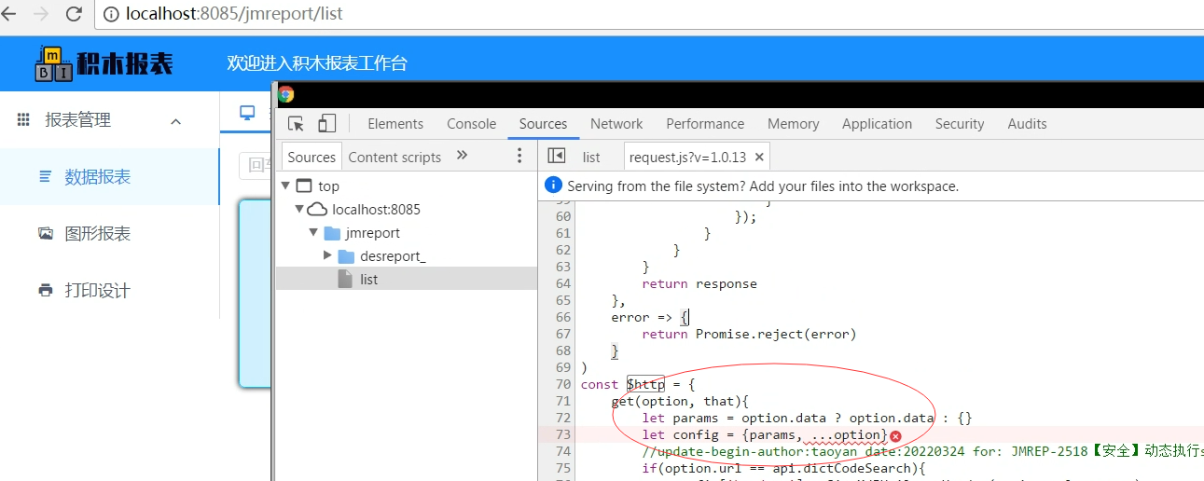
Task: Select the desreport_ folder
Action: click(x=393, y=256)
